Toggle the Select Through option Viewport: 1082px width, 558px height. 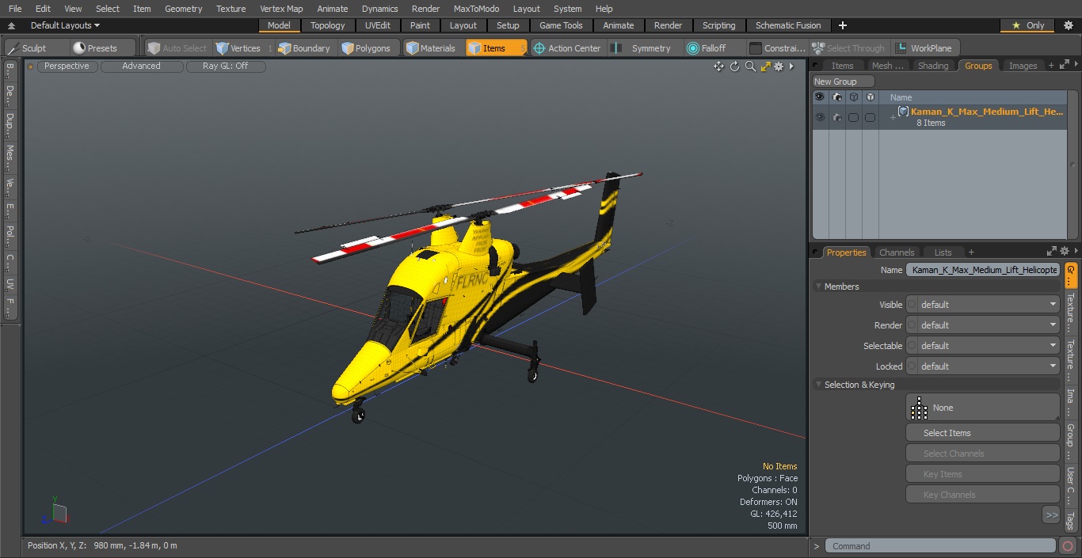[x=848, y=48]
